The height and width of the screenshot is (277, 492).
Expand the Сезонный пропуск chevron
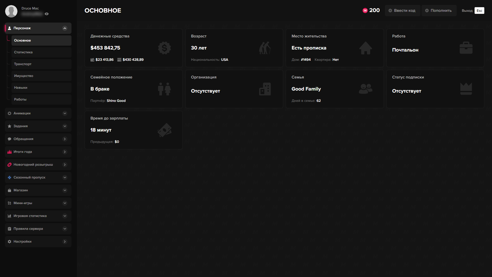coord(65,177)
